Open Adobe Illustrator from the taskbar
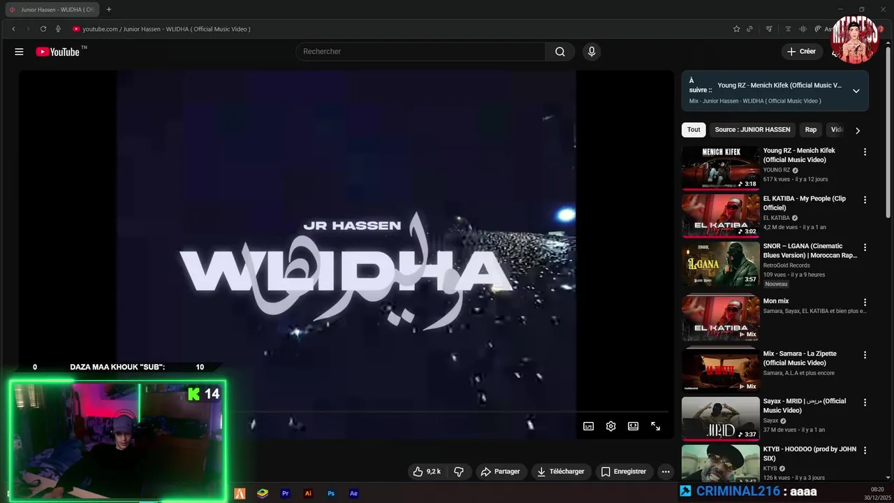Image resolution: width=894 pixels, height=503 pixels. [x=308, y=493]
